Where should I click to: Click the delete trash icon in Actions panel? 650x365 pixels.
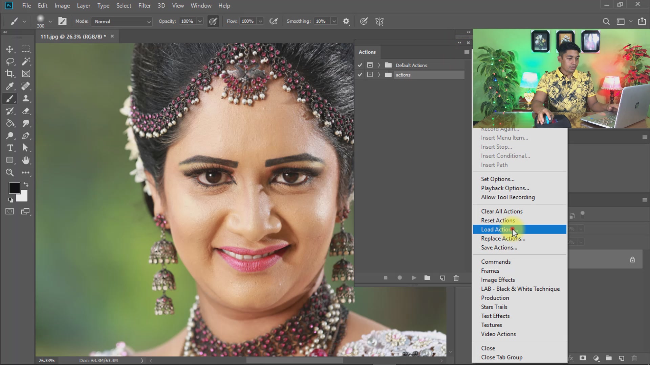pos(456,278)
